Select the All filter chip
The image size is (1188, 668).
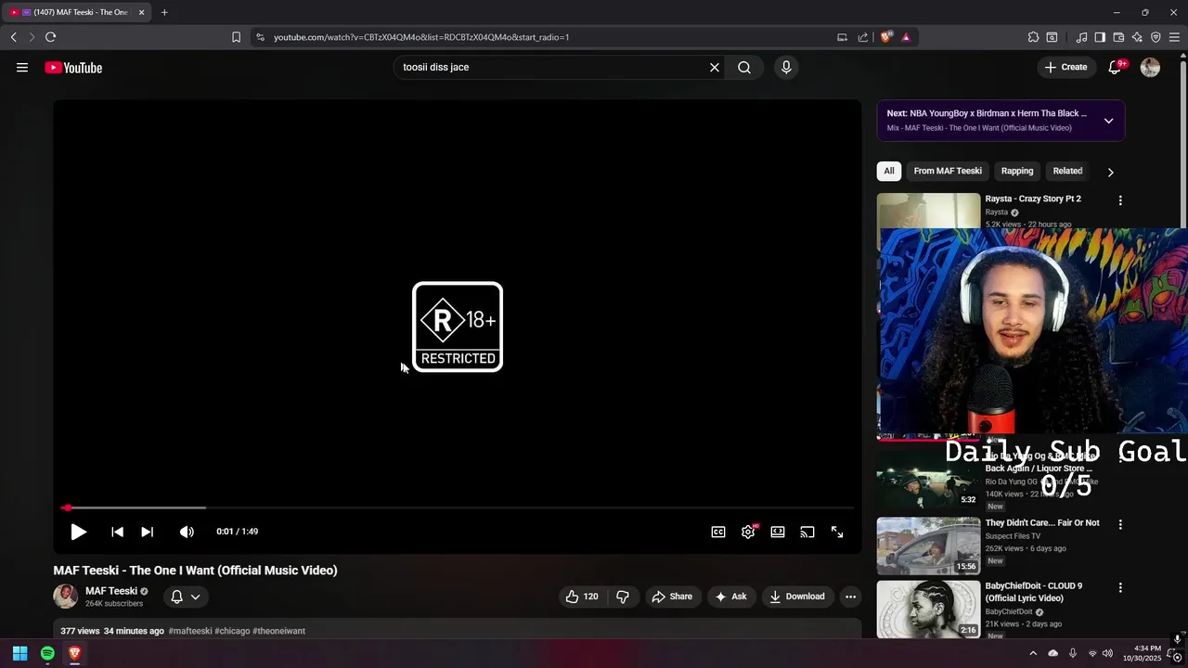pyautogui.click(x=889, y=171)
